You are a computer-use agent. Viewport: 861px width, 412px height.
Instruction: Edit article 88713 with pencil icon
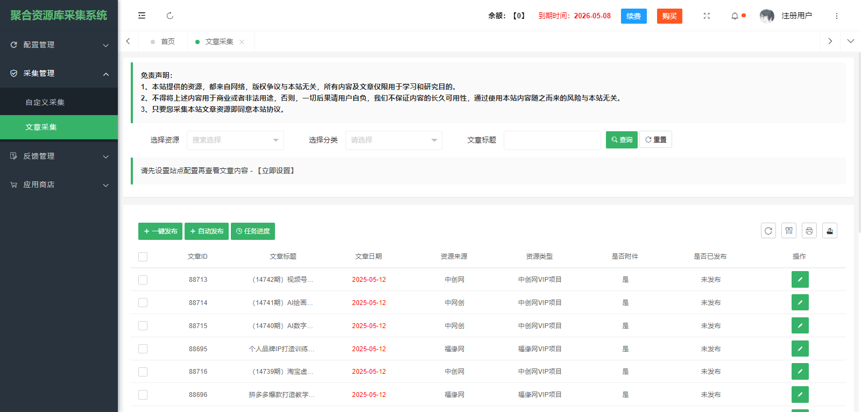click(800, 280)
